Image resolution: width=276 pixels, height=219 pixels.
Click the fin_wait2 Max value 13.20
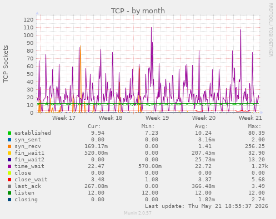click(x=257, y=160)
